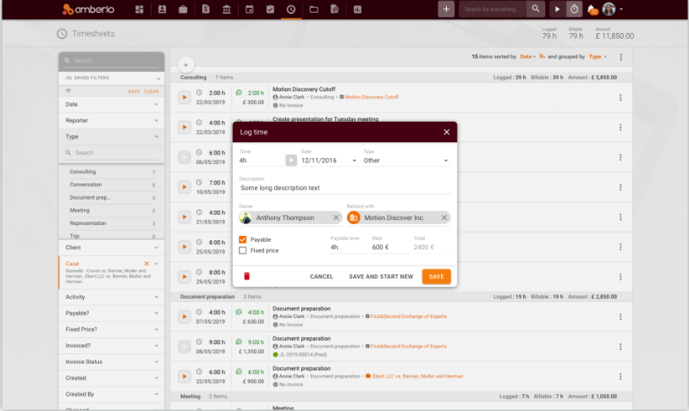Click the Search for everything box
The width and height of the screenshot is (689, 411).
(x=492, y=9)
